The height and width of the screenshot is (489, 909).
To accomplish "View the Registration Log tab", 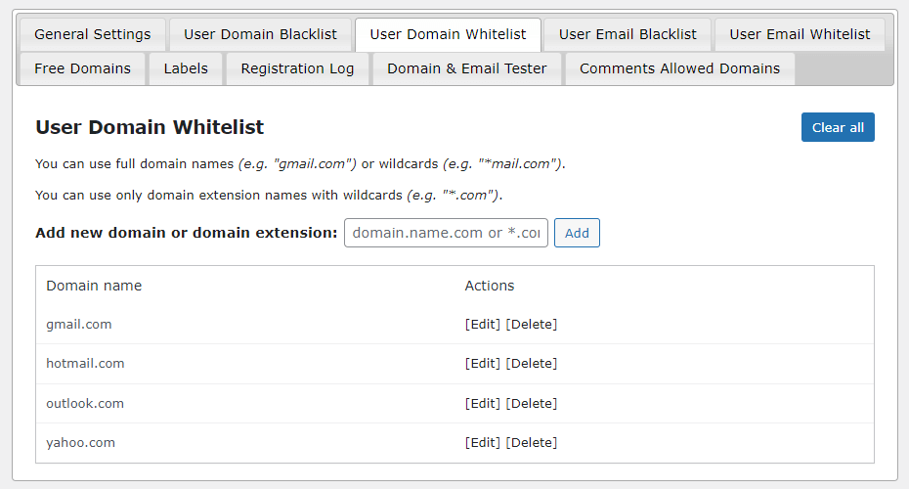I will [x=297, y=68].
